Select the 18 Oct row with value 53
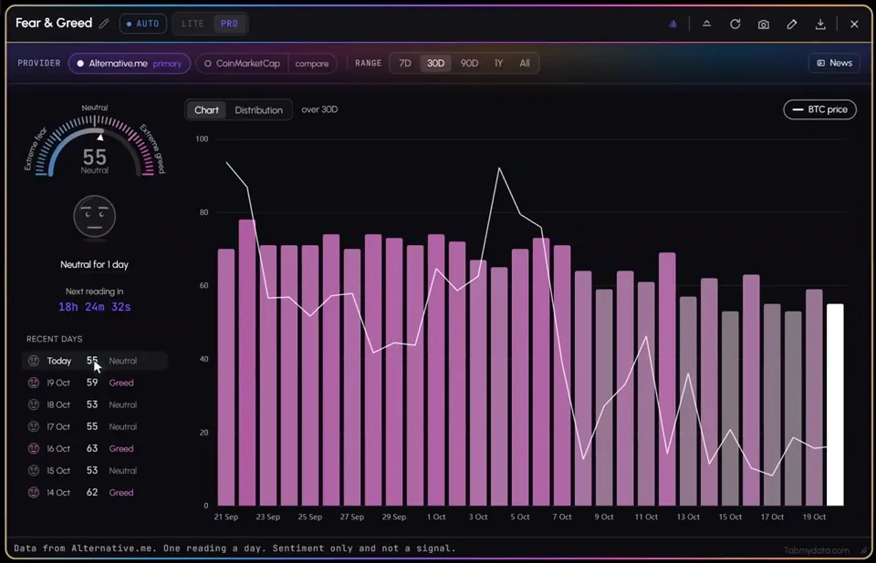The width and height of the screenshot is (876, 563). (94, 404)
